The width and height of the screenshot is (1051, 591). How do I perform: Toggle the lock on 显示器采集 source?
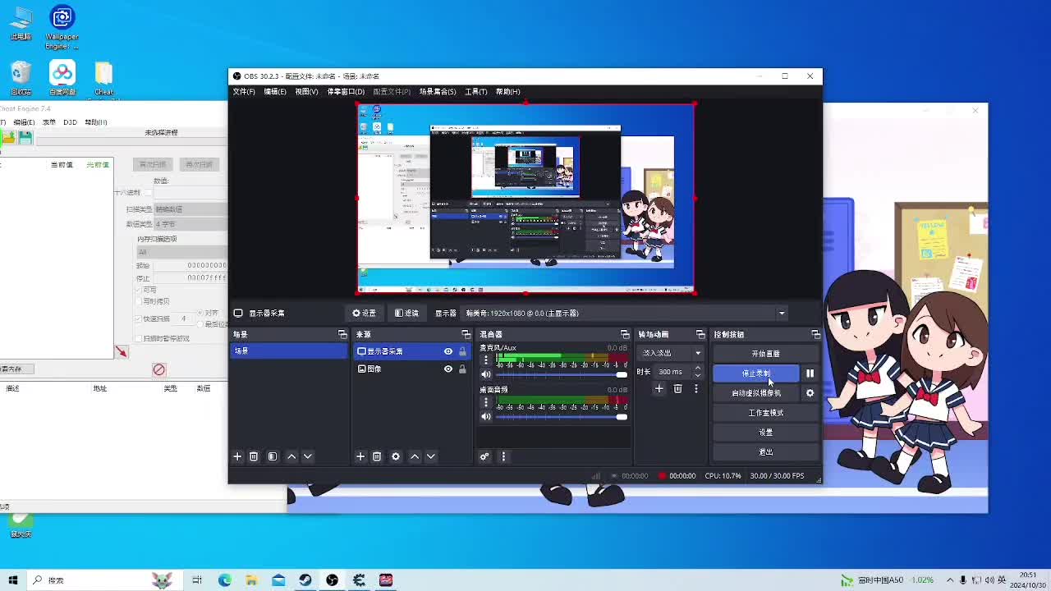tap(462, 351)
